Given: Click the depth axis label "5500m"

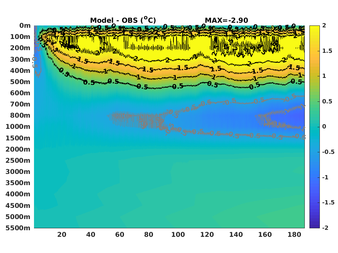Looking at the screenshot, I should 18,228.
